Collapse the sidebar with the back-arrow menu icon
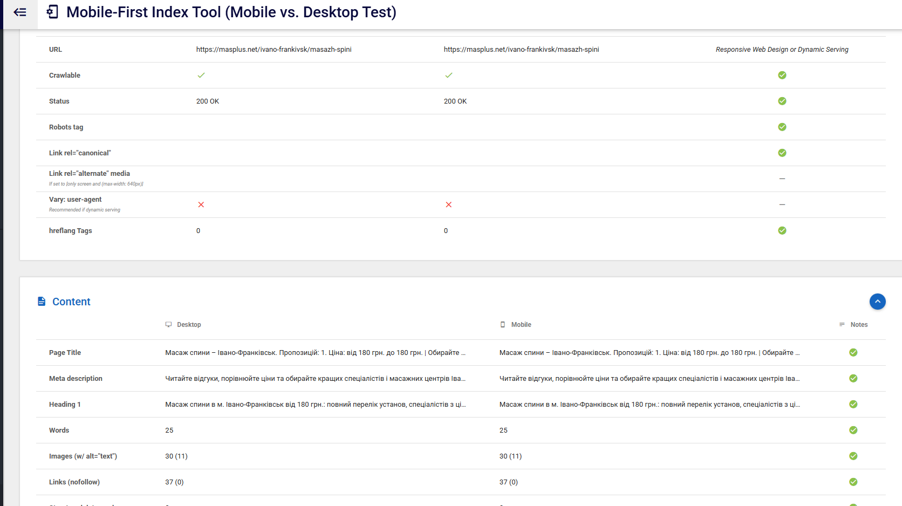The width and height of the screenshot is (902, 506). pyautogui.click(x=20, y=12)
